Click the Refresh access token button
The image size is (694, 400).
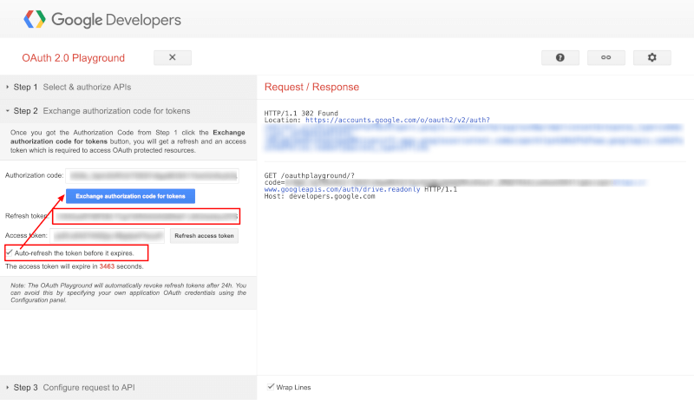pyautogui.click(x=204, y=236)
